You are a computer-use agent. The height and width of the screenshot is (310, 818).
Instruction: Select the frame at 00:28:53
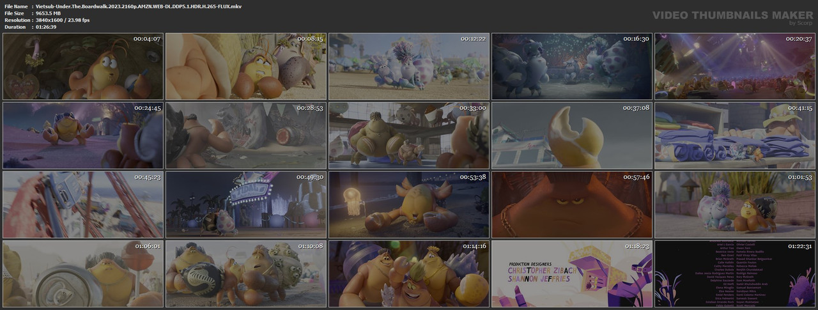click(246, 136)
